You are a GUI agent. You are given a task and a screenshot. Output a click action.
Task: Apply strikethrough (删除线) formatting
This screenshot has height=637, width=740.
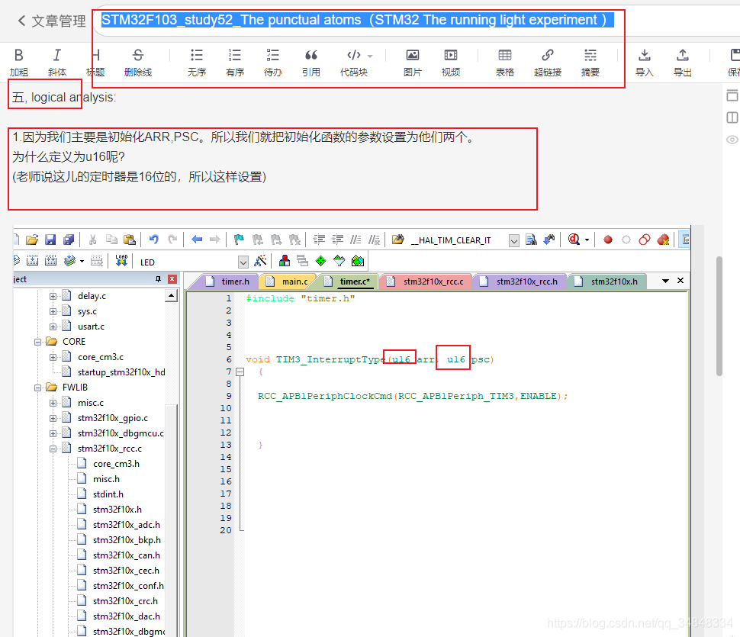tap(138, 63)
